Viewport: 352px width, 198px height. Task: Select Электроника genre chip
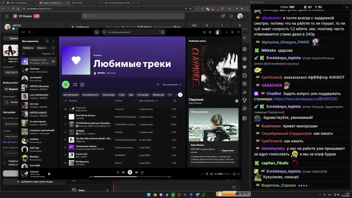[109, 95]
